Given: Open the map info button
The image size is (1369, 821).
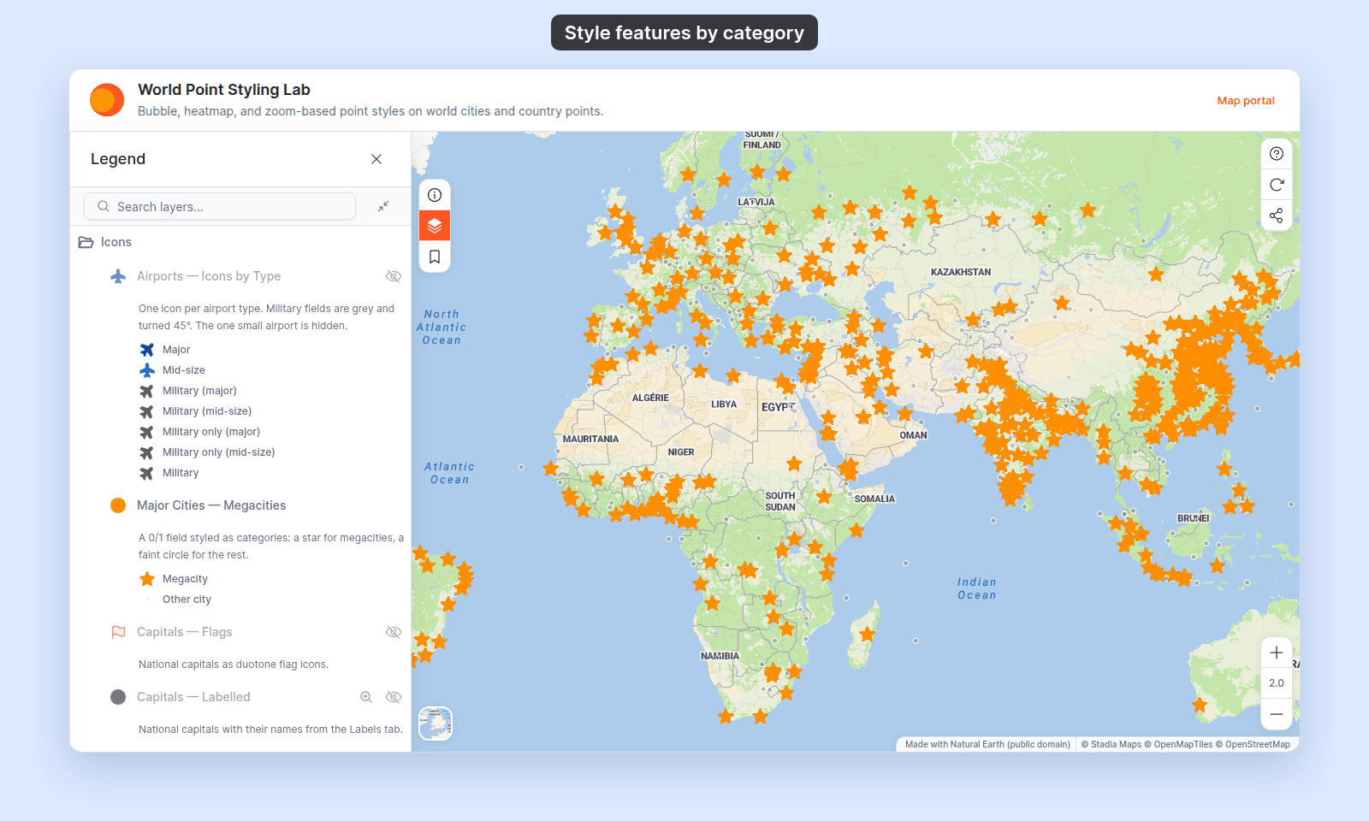Looking at the screenshot, I should 435,195.
